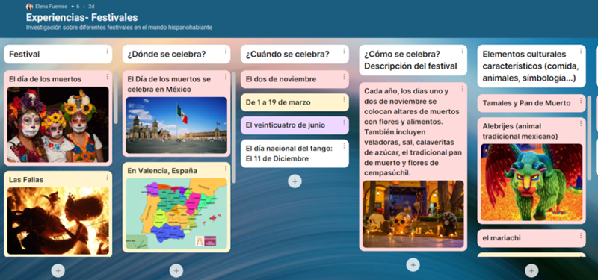Click the Experiencias- Festivales board title
This screenshot has height=280, width=598.
[82, 17]
